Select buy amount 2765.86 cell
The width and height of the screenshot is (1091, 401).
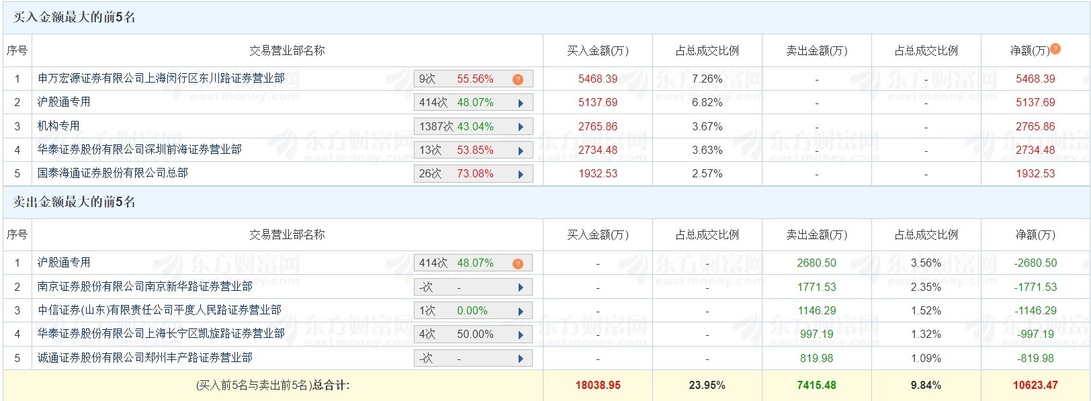(x=598, y=127)
